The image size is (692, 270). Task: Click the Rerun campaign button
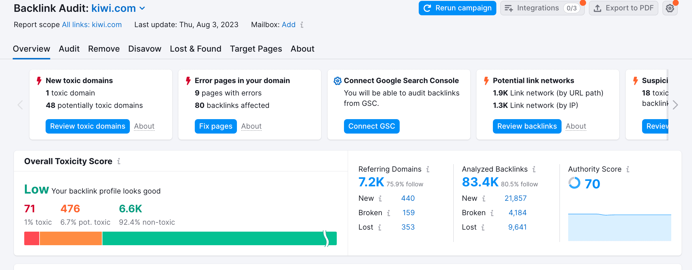coord(457,8)
